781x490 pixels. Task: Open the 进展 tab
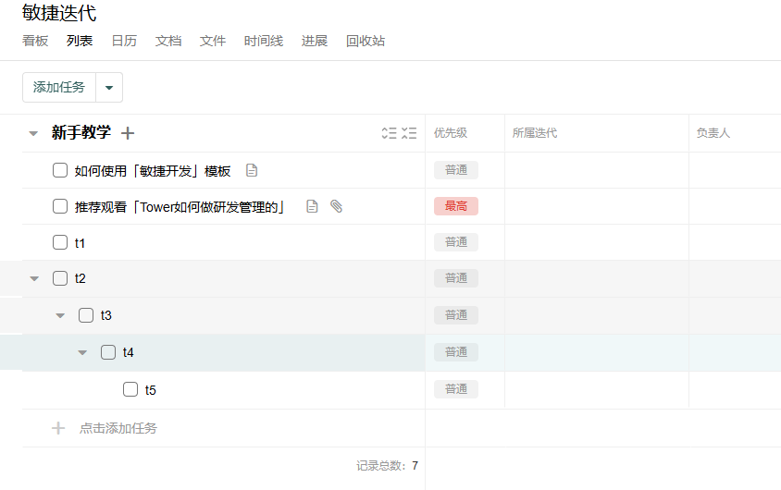(x=315, y=41)
